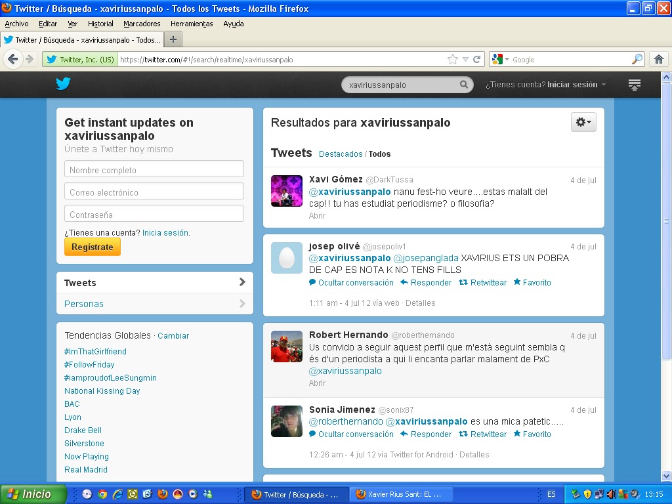Select the Todos tweets filter
Screen dimensions: 672x504
380,154
